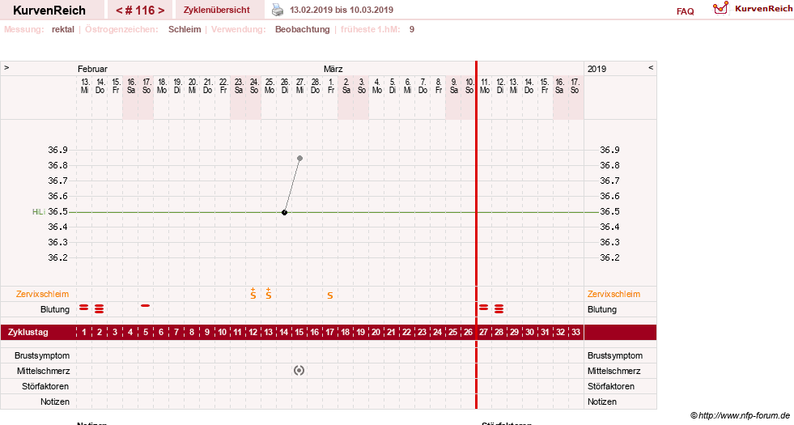Click the früheste 1.hM value 9
The image size is (794, 425).
point(412,29)
